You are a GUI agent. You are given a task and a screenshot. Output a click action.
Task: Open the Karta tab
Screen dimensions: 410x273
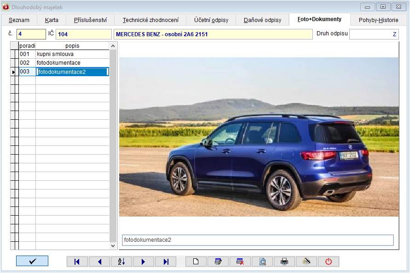(x=52, y=20)
